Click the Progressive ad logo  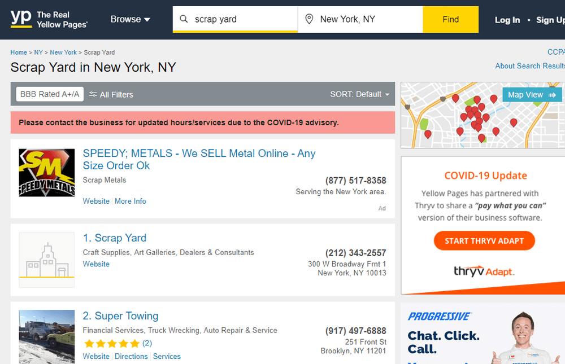tap(439, 317)
